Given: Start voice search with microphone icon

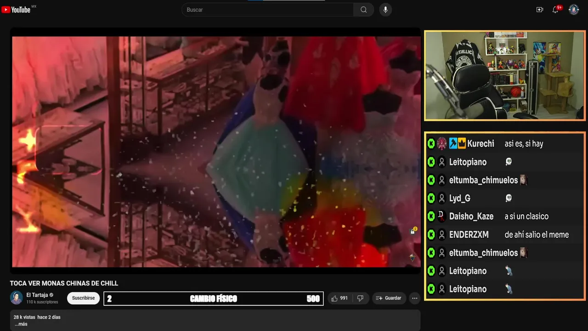Looking at the screenshot, I should click(385, 10).
